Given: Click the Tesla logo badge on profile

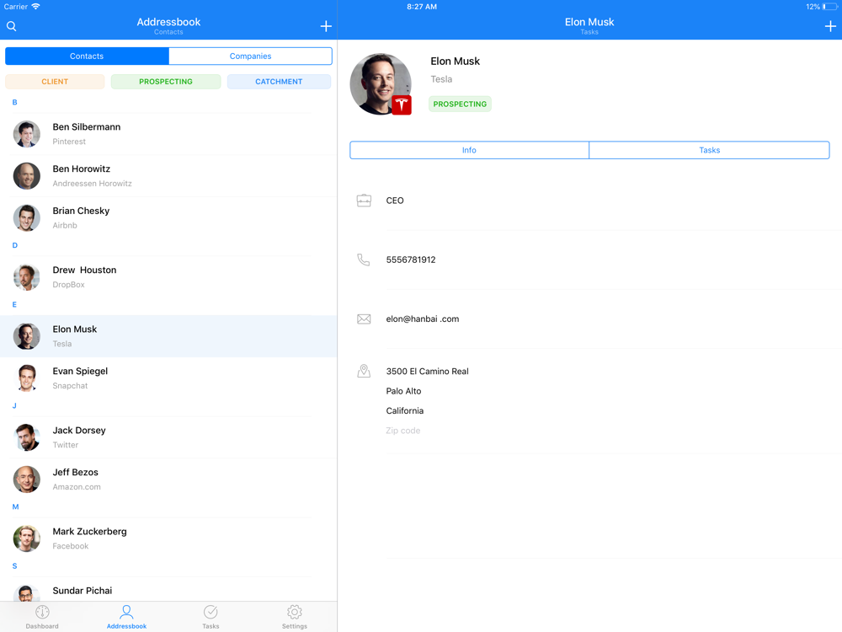Looking at the screenshot, I should click(x=402, y=104).
